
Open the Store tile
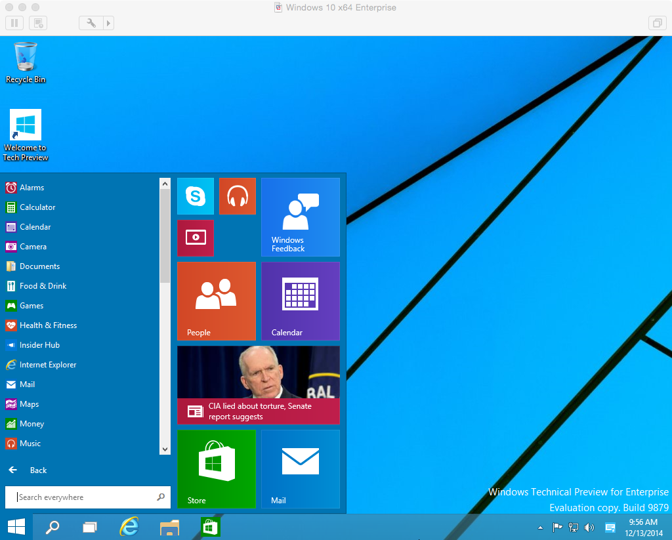(217, 469)
